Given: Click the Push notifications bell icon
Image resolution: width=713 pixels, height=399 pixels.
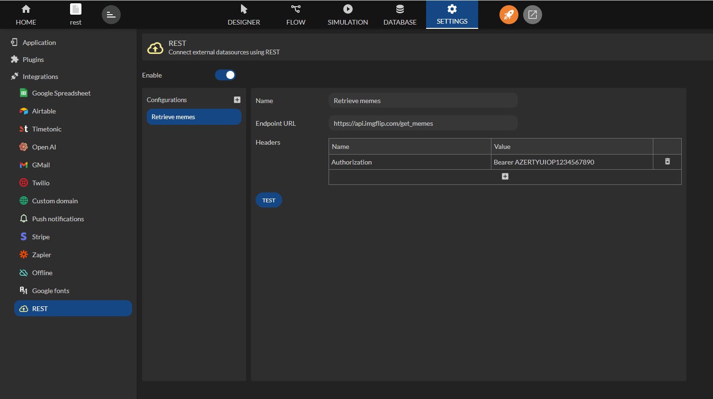Looking at the screenshot, I should (24, 219).
